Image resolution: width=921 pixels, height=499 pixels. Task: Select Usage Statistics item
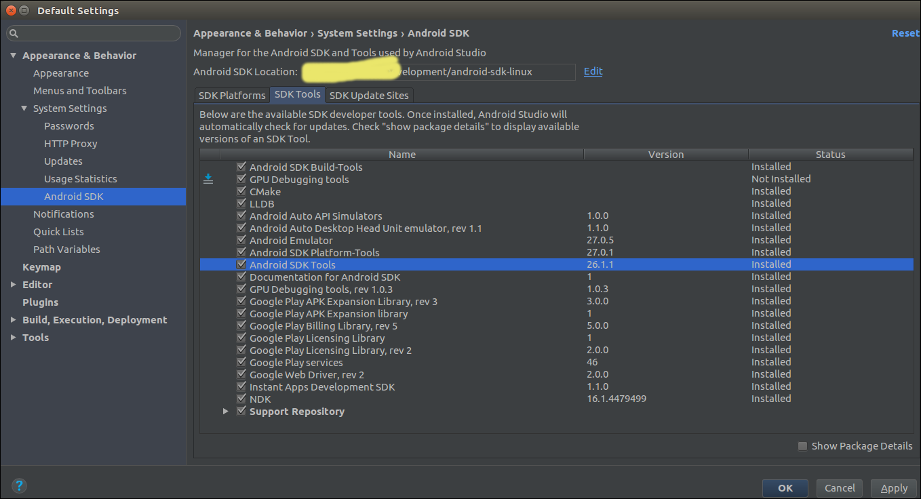(81, 179)
